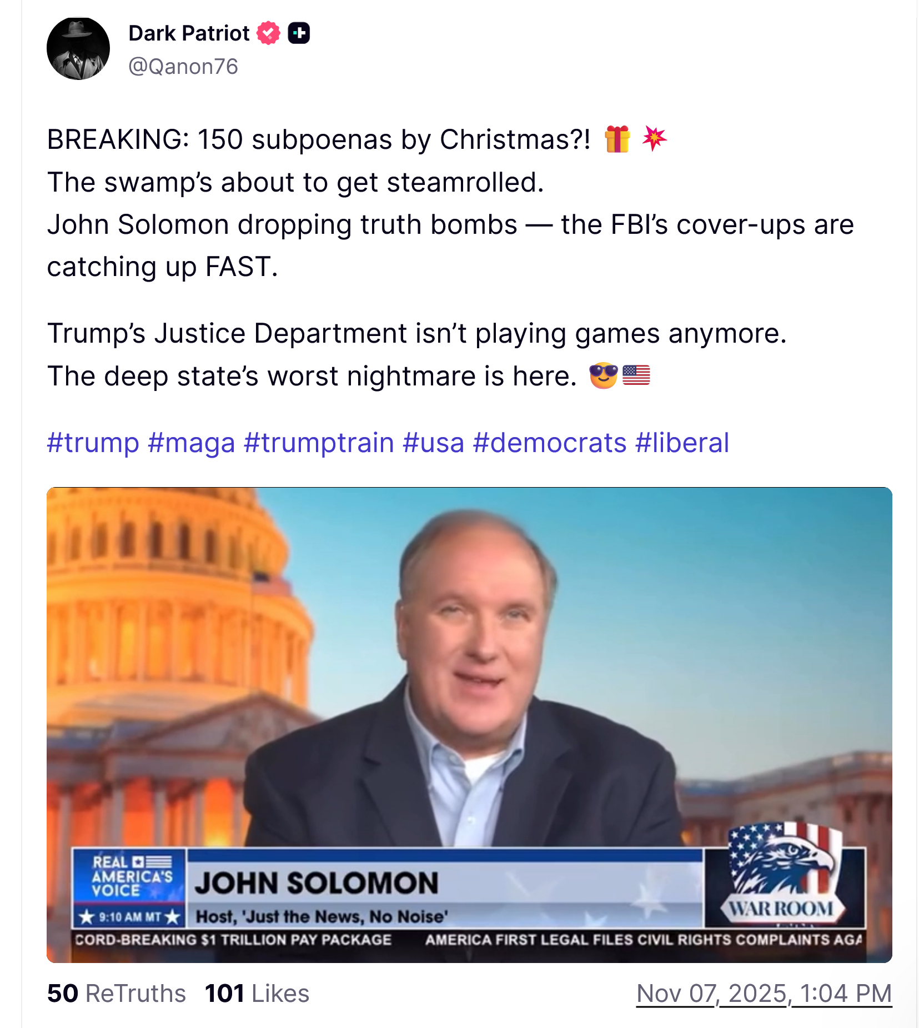
Task: Open the #democrats hashtag
Action: (549, 443)
